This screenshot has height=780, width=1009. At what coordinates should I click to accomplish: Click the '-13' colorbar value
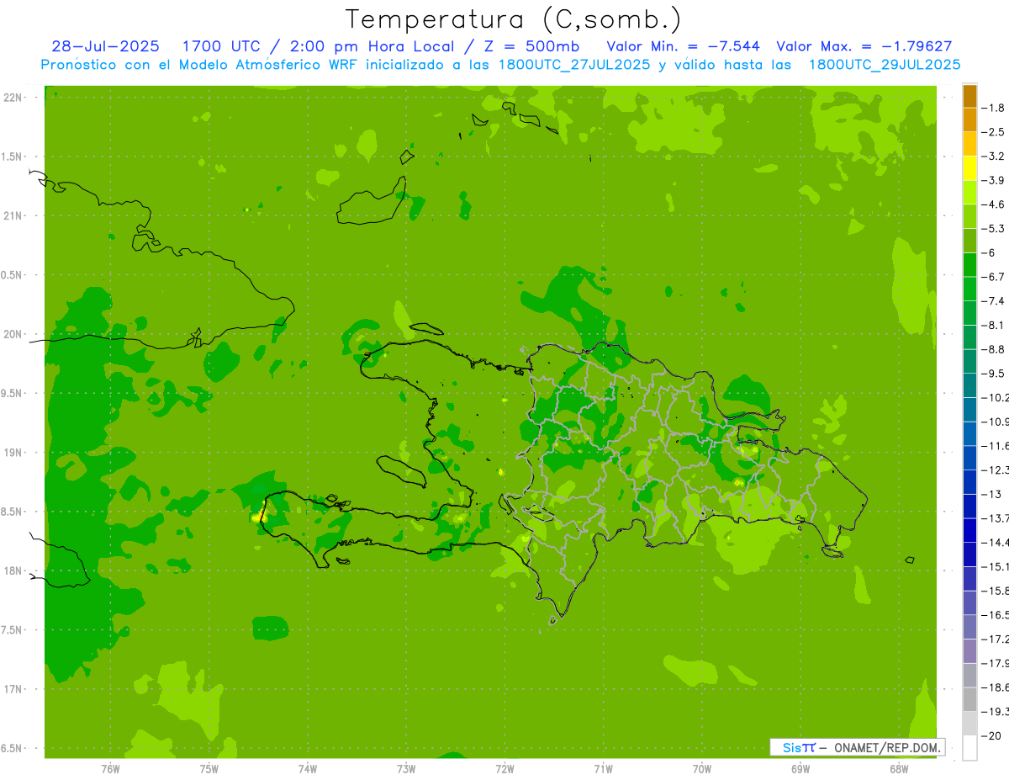[993, 494]
